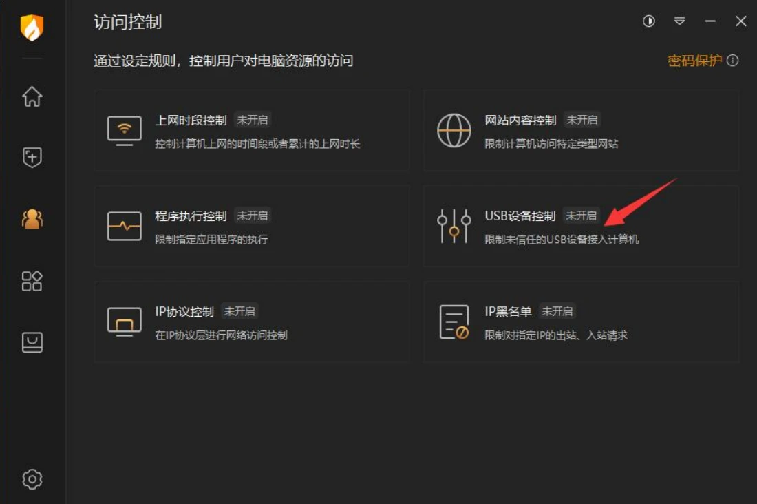Image resolution: width=757 pixels, height=504 pixels.
Task: Click the blocked document icon for IP黑名单
Action: pyautogui.click(x=454, y=322)
